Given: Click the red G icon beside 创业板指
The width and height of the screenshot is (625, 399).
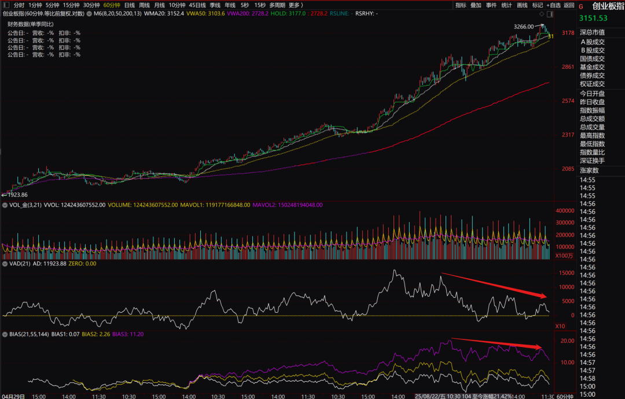Looking at the screenshot, I should click(x=581, y=6).
